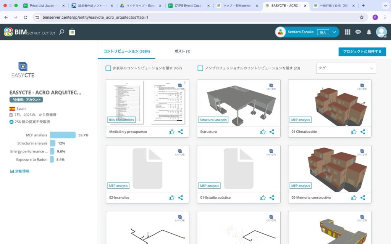Share the Estructura contribution
391x244 pixels.
pos(272,132)
